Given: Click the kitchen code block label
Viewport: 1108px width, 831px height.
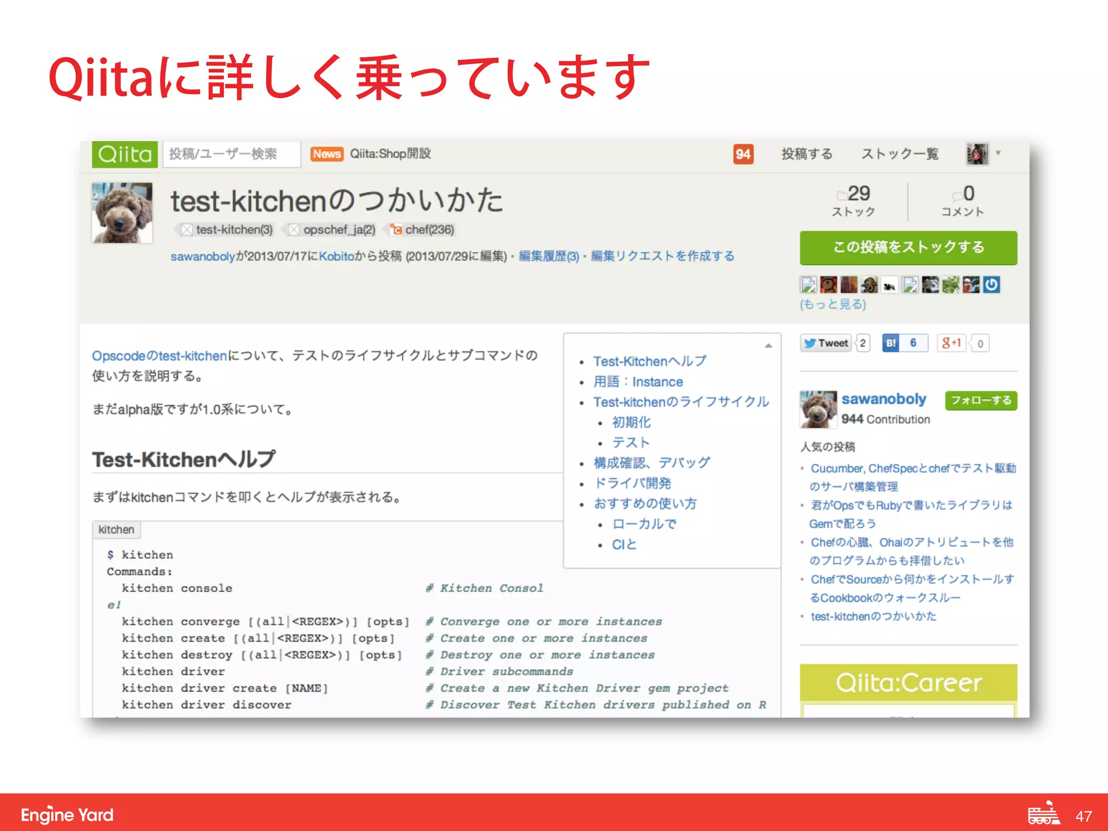Looking at the screenshot, I should pos(116,530).
